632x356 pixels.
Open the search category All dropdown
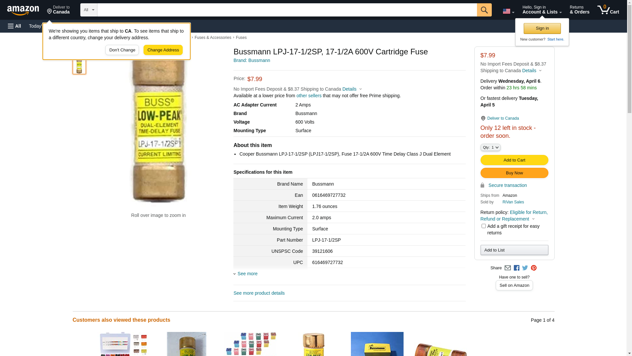point(89,10)
